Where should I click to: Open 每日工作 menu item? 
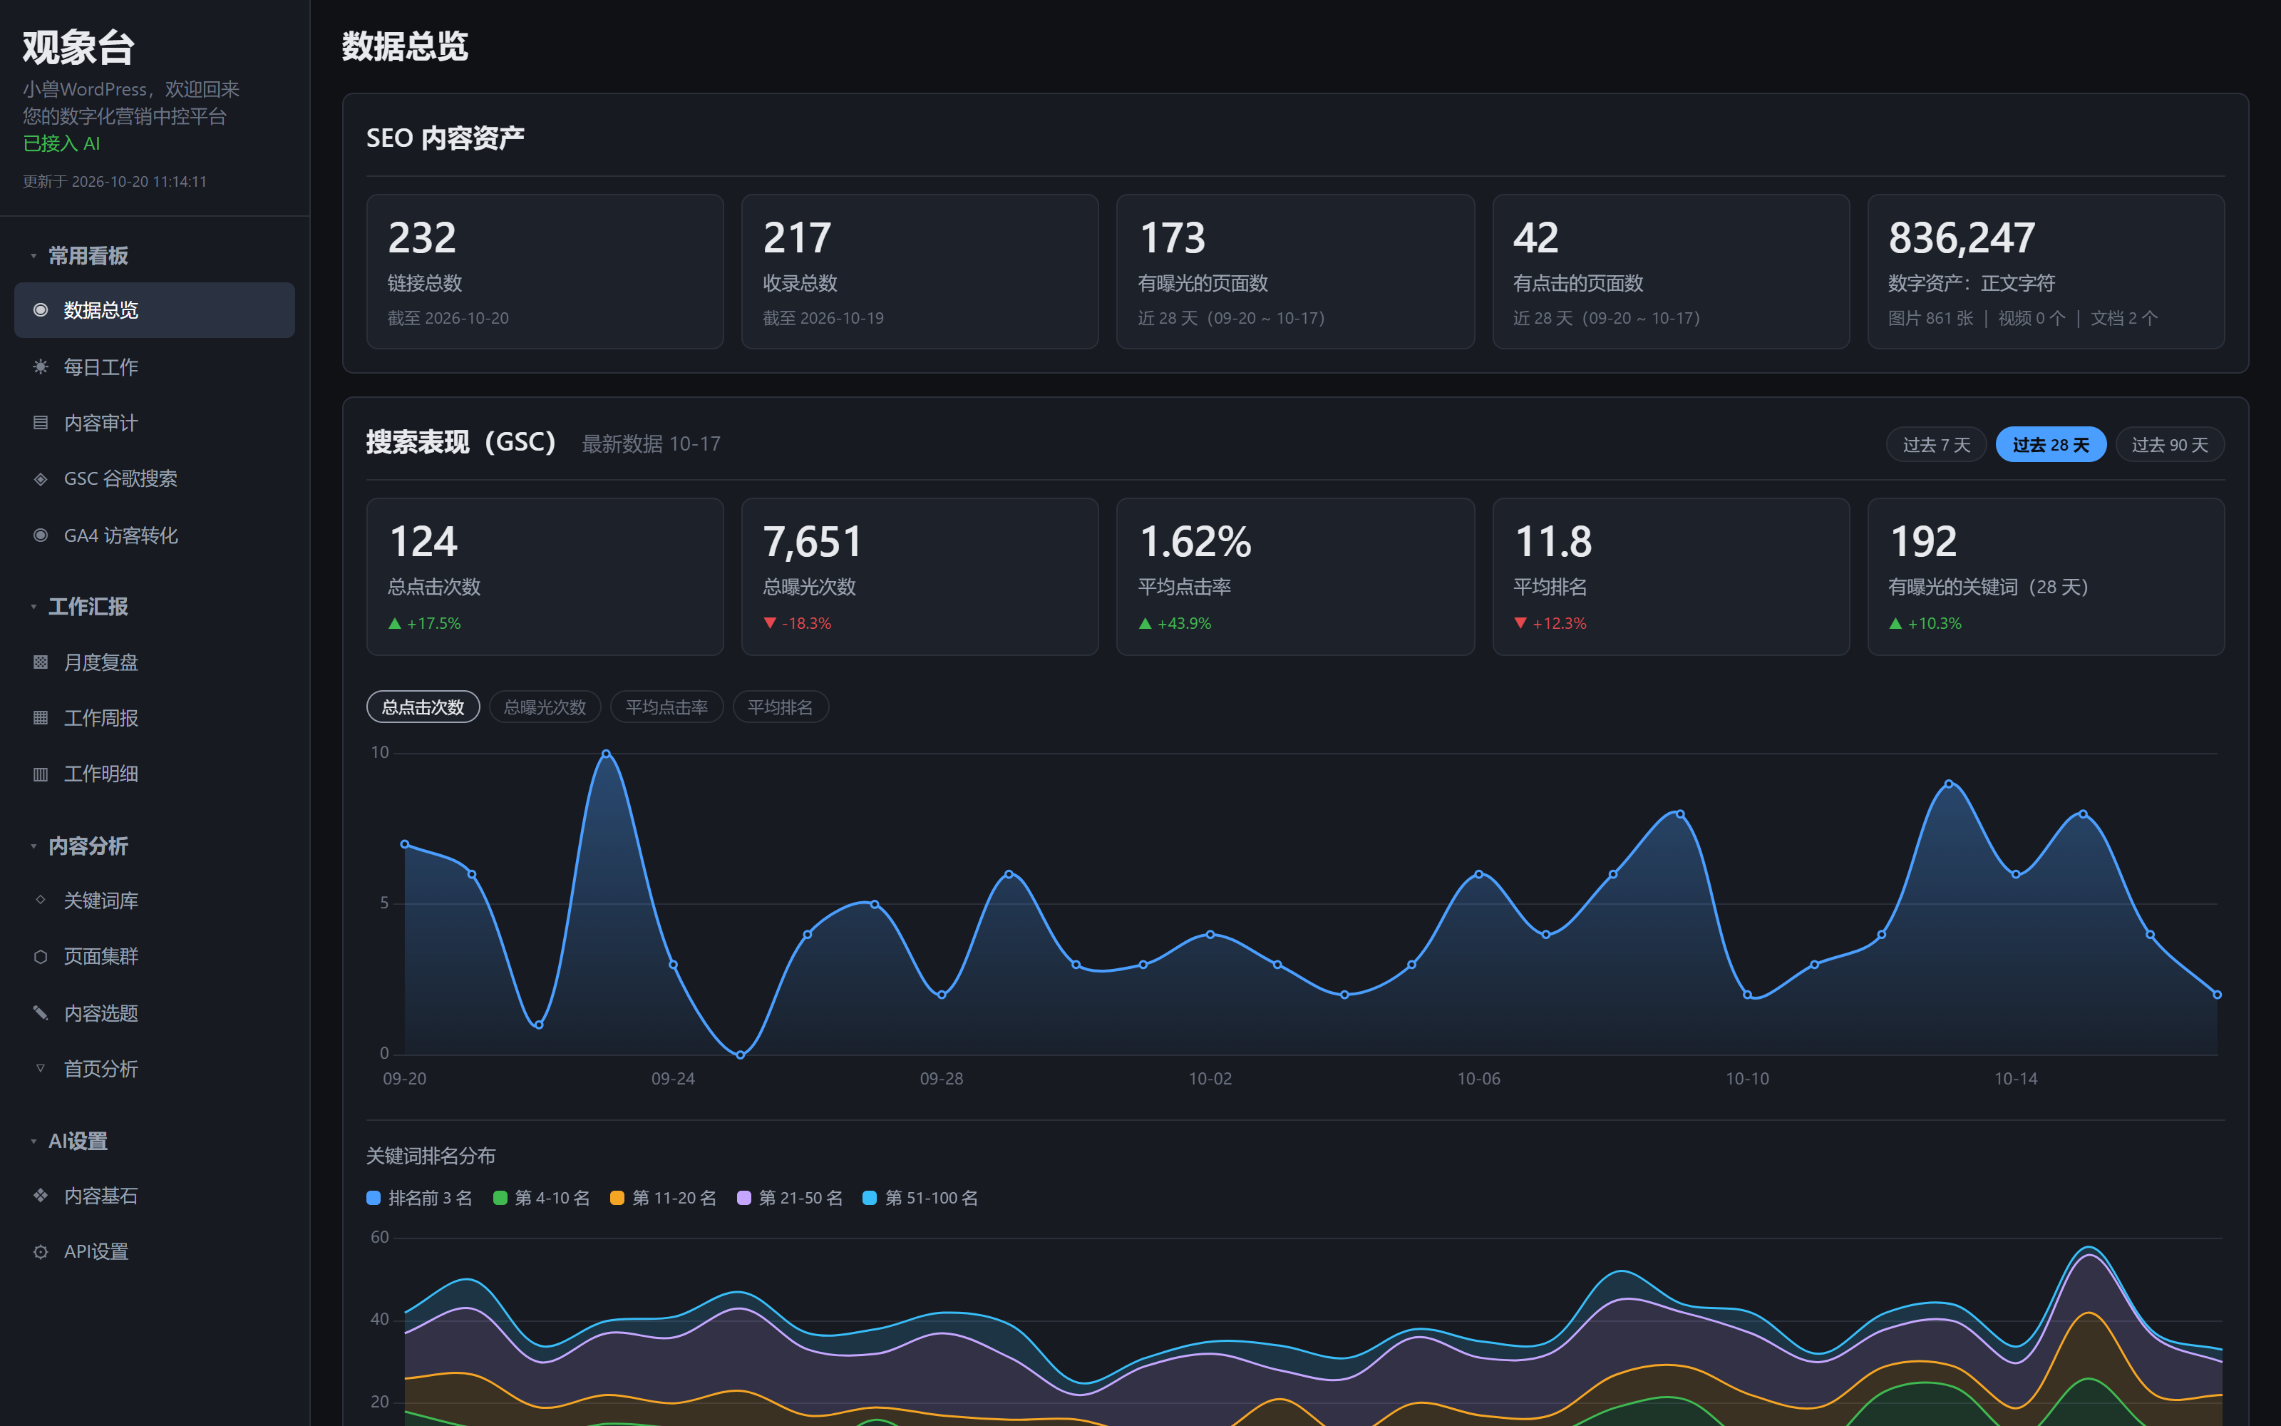coord(155,367)
